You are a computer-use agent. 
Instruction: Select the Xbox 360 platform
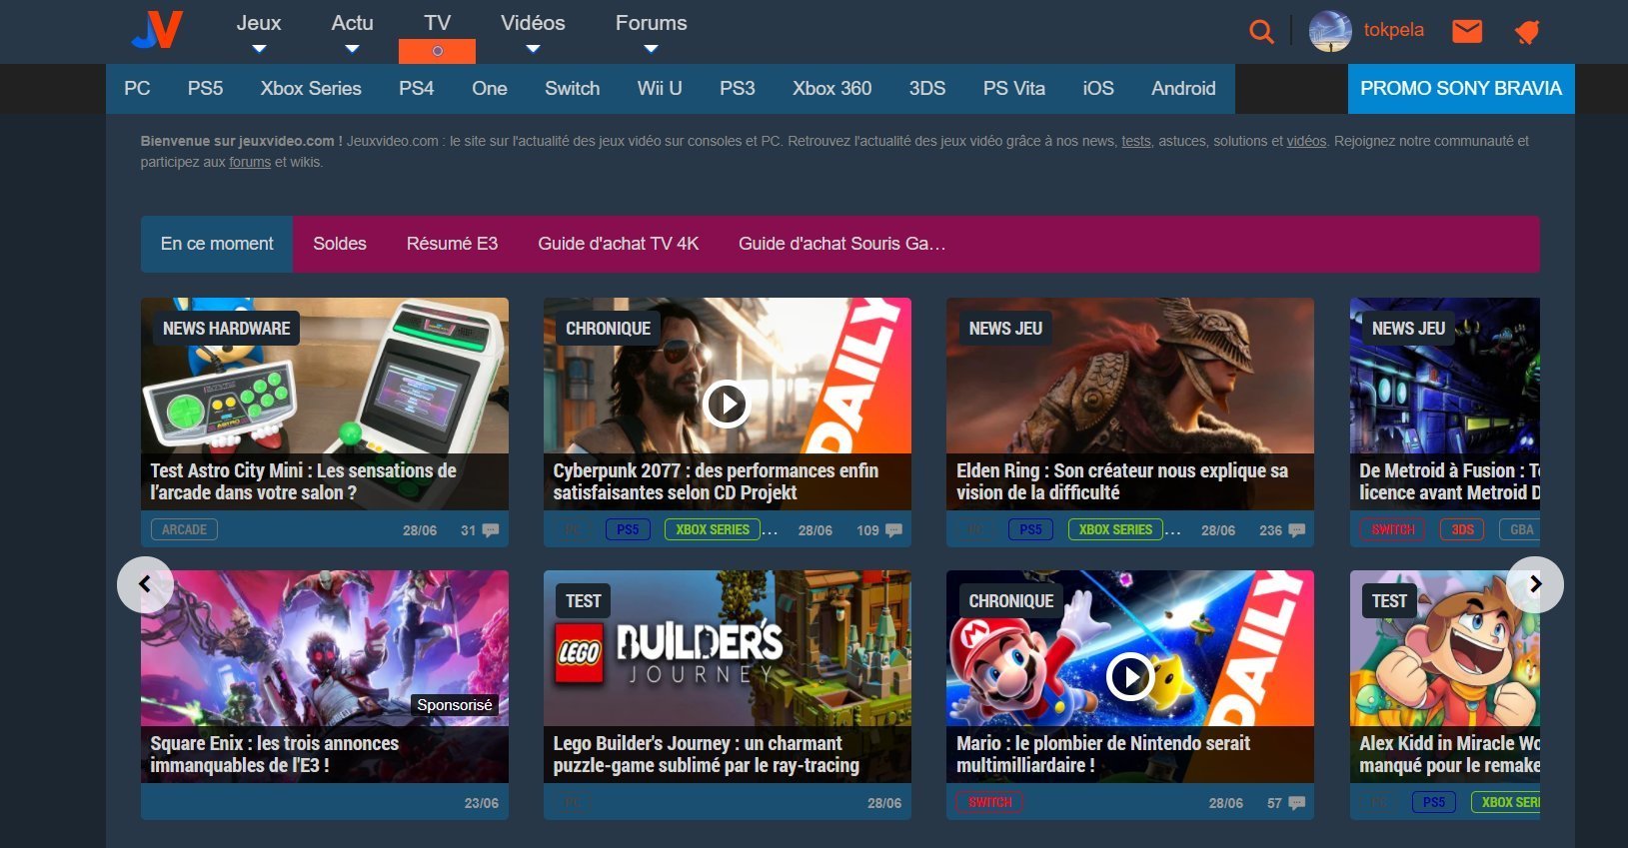(831, 89)
